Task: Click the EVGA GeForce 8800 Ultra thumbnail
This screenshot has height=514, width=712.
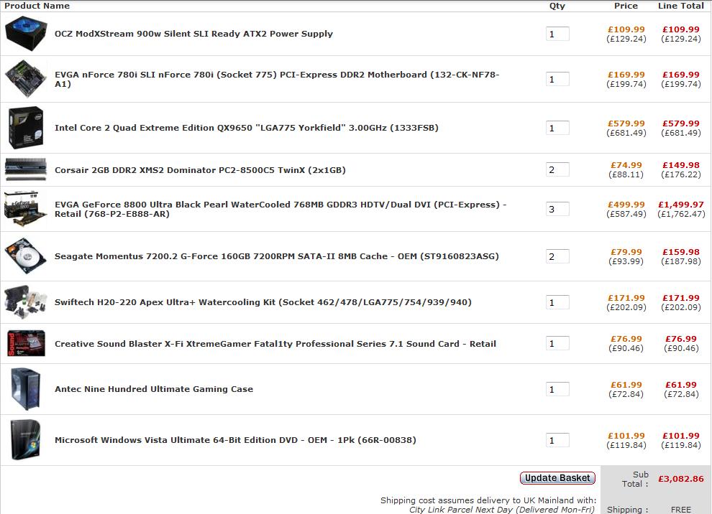Action: tap(26, 209)
